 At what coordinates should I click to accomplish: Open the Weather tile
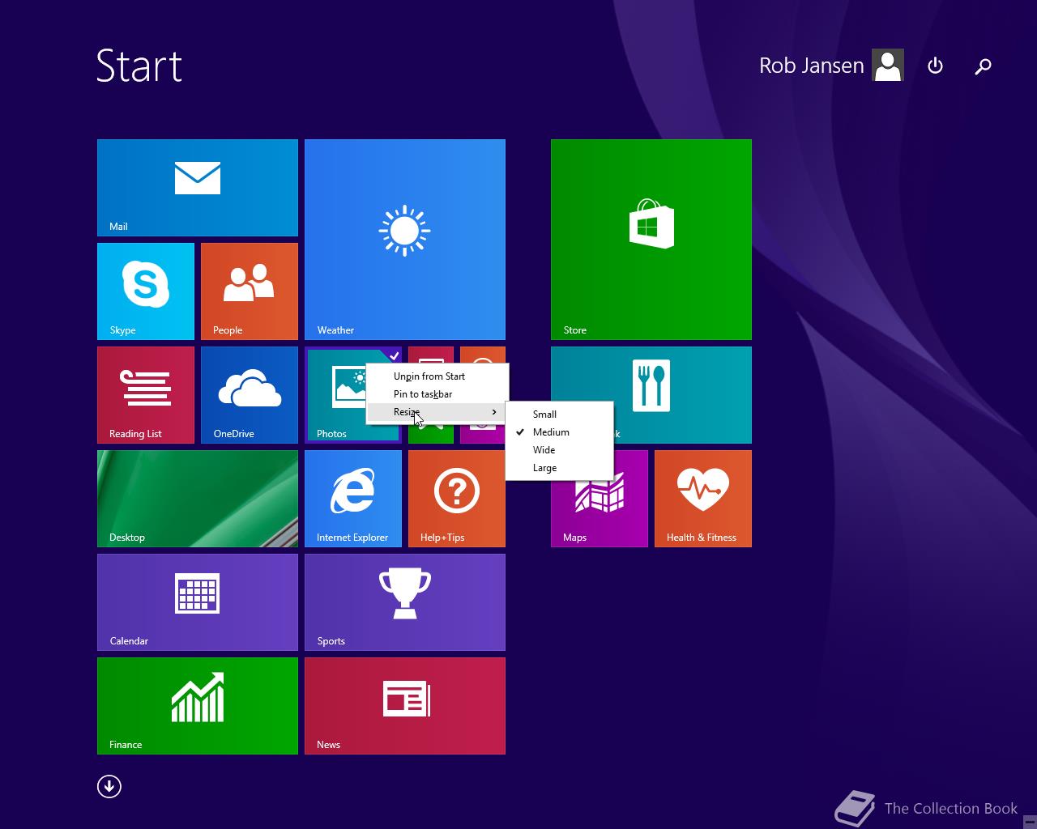coord(405,240)
